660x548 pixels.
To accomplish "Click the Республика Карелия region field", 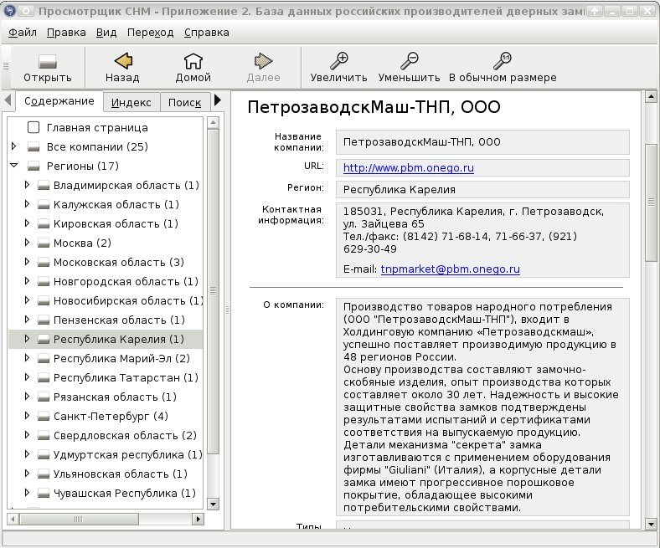I will pyautogui.click(x=482, y=190).
